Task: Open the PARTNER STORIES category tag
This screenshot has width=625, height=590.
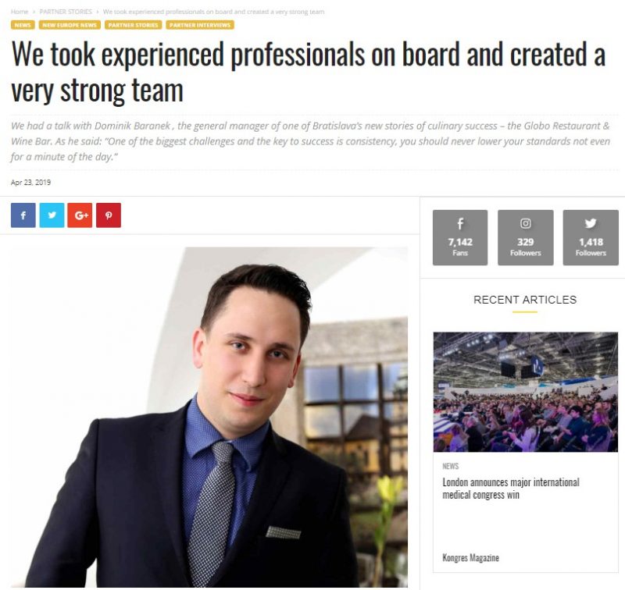Action: click(x=133, y=25)
